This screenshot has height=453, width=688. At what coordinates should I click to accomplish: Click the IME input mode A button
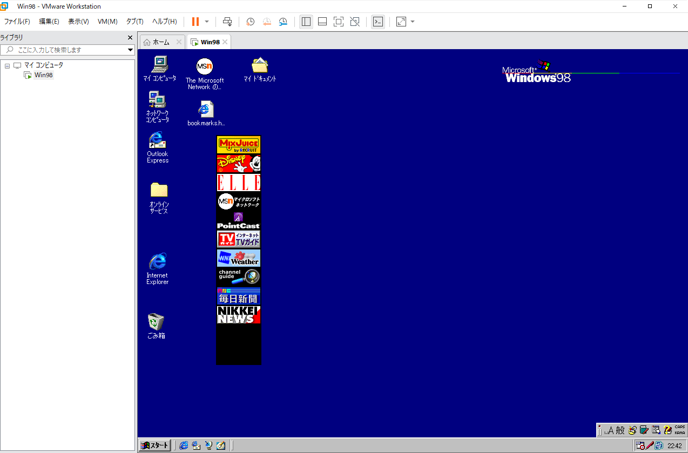(610, 430)
